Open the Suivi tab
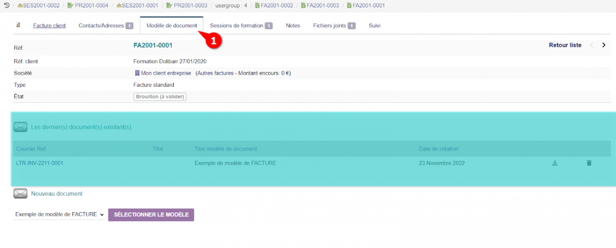 pyautogui.click(x=374, y=26)
